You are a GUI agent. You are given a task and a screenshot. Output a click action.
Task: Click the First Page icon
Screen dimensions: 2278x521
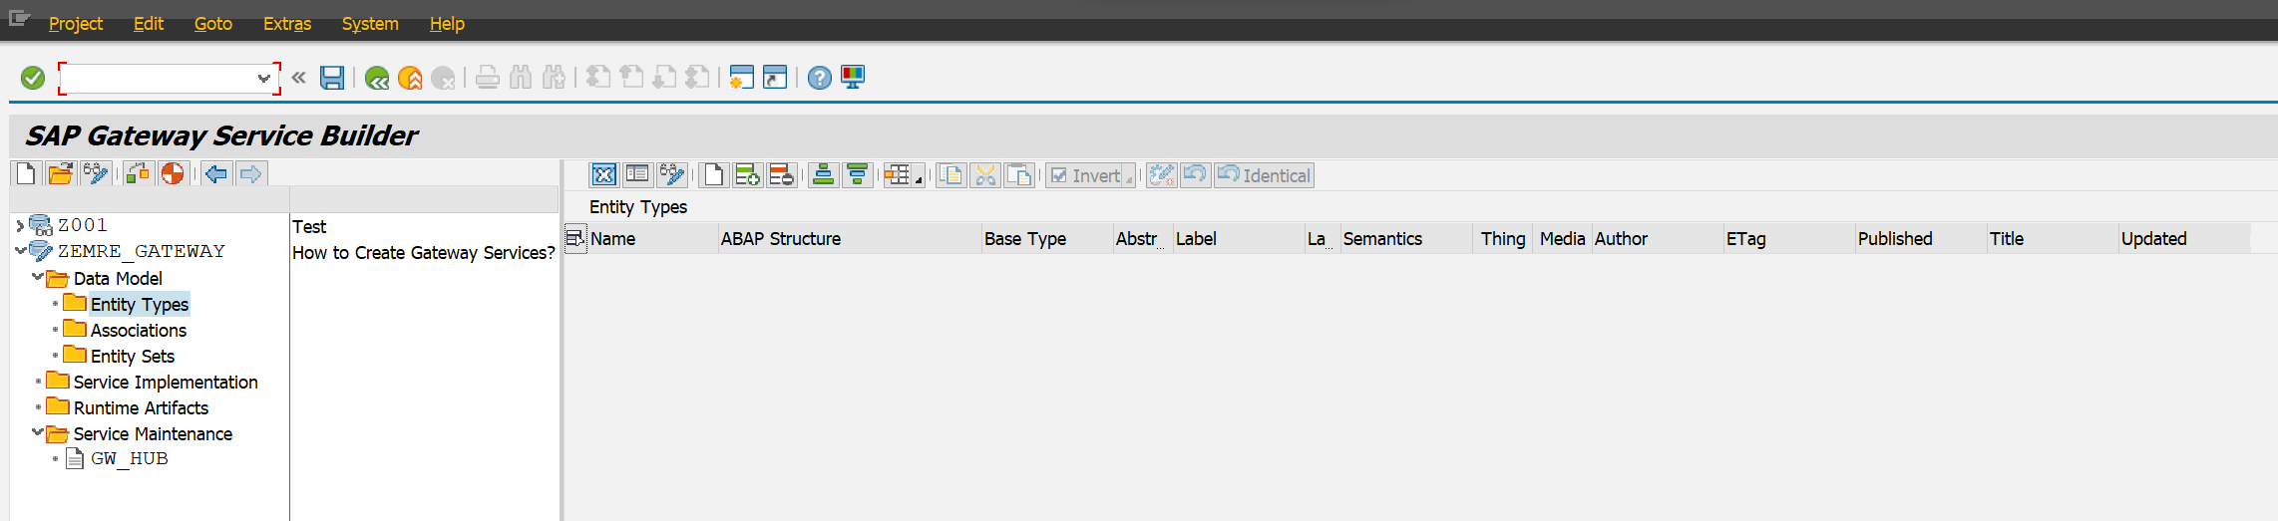click(x=598, y=78)
